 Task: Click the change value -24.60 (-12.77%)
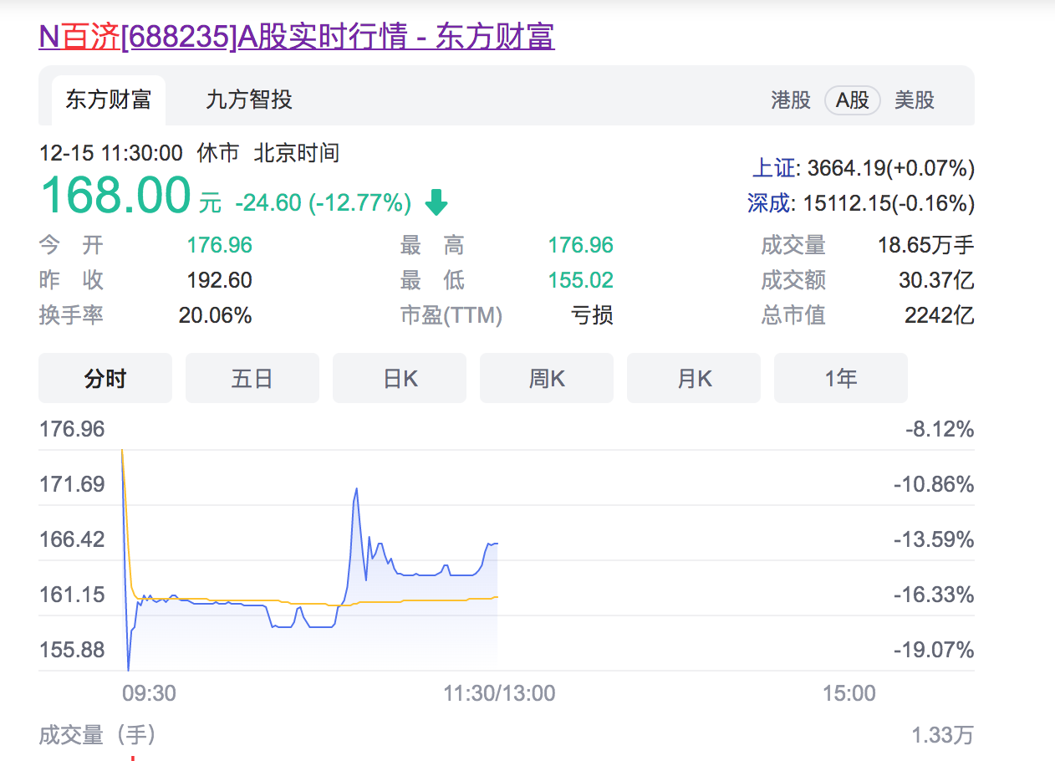(x=324, y=202)
